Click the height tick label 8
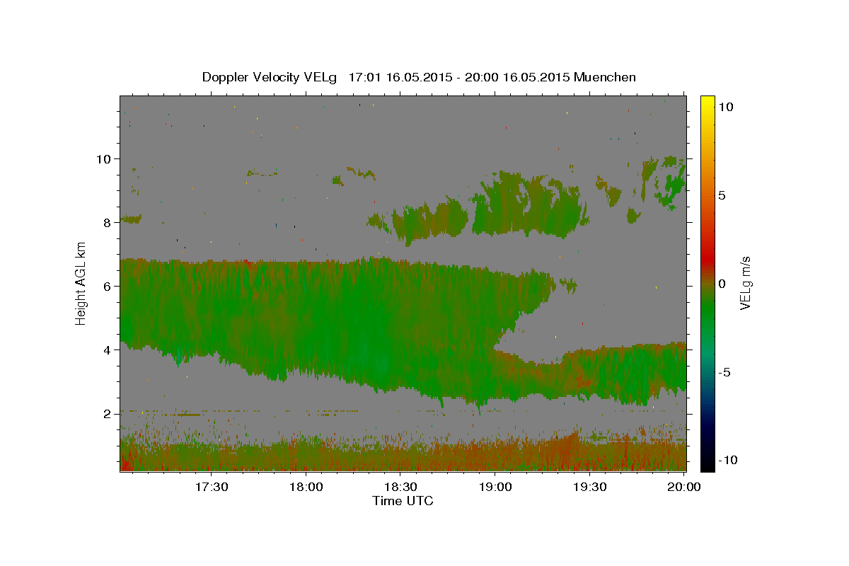The width and height of the screenshot is (849, 566). (x=108, y=222)
